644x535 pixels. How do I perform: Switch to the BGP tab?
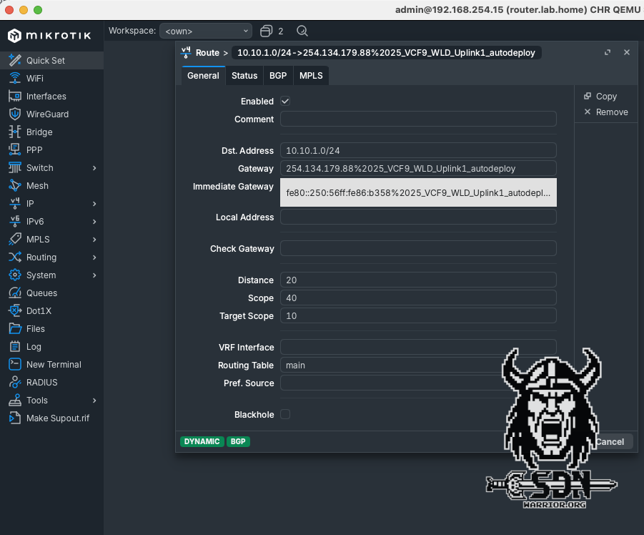[278, 75]
